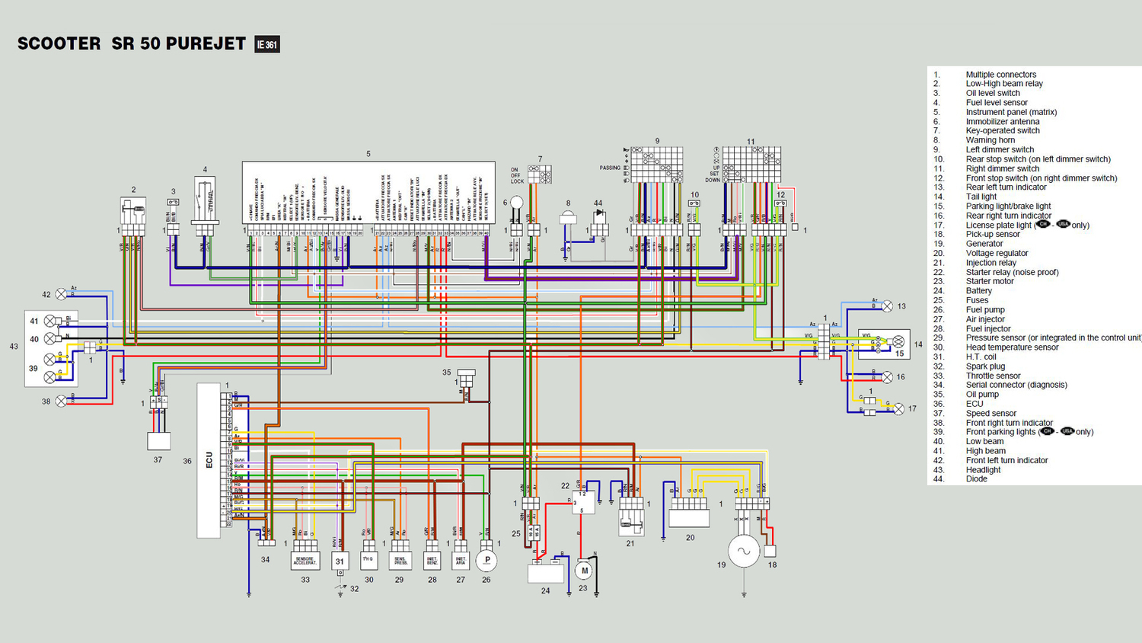Click legend entry 'Serial connector (diagnosis)'
This screenshot has width=1142, height=643.
coord(1016,385)
